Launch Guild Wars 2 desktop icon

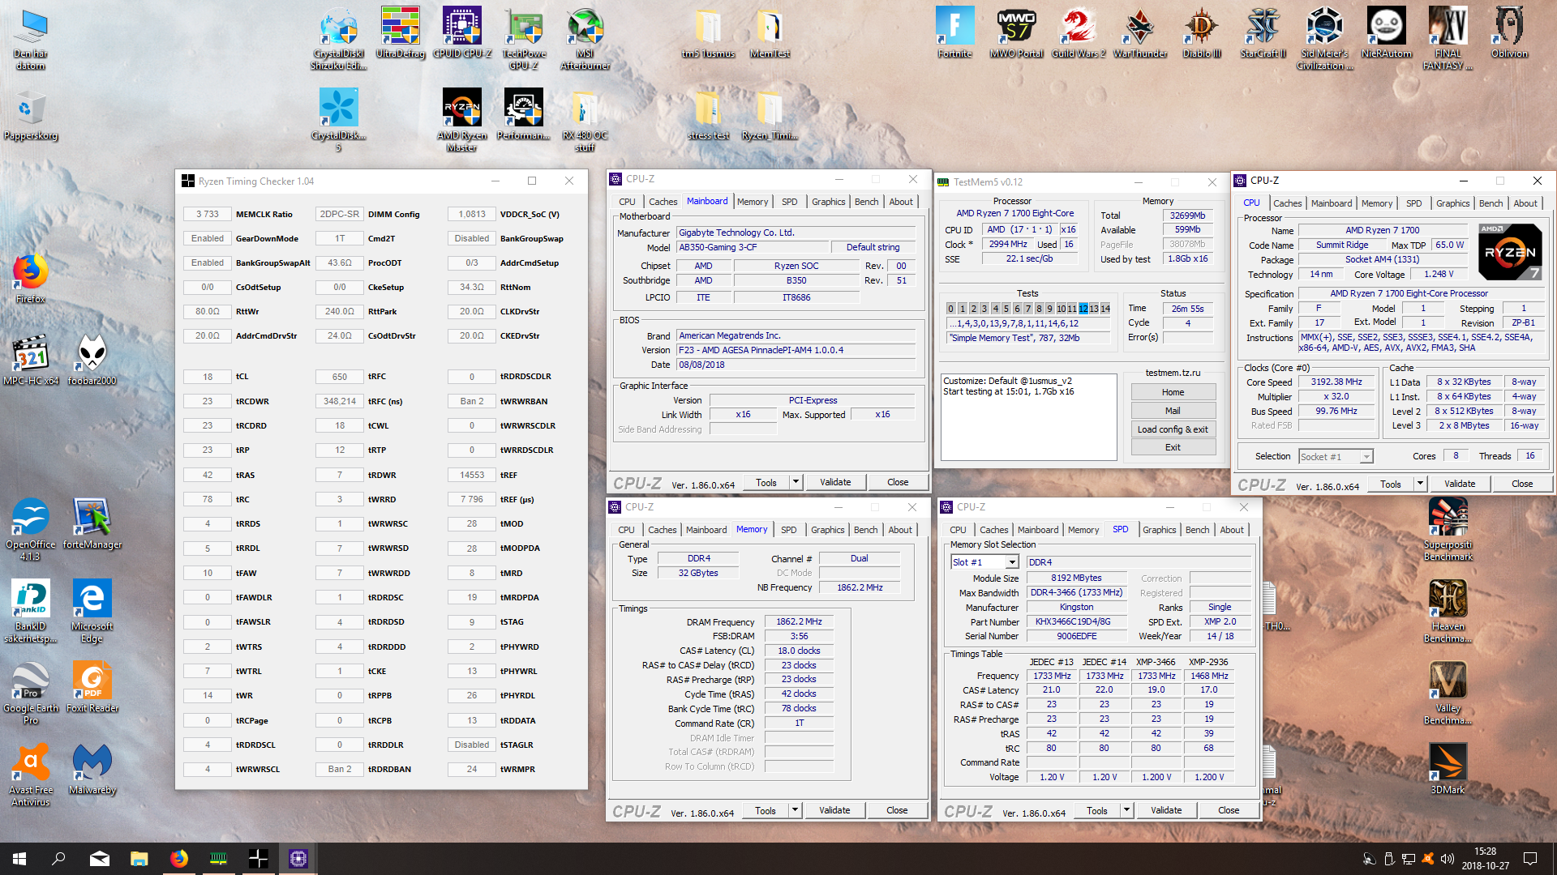click(x=1078, y=32)
